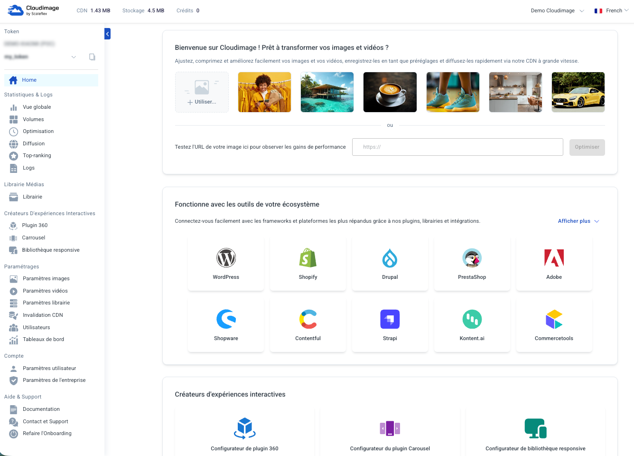Image resolution: width=634 pixels, height=456 pixels.
Task: Click the disabled Optimiser button
Action: pyautogui.click(x=587, y=147)
